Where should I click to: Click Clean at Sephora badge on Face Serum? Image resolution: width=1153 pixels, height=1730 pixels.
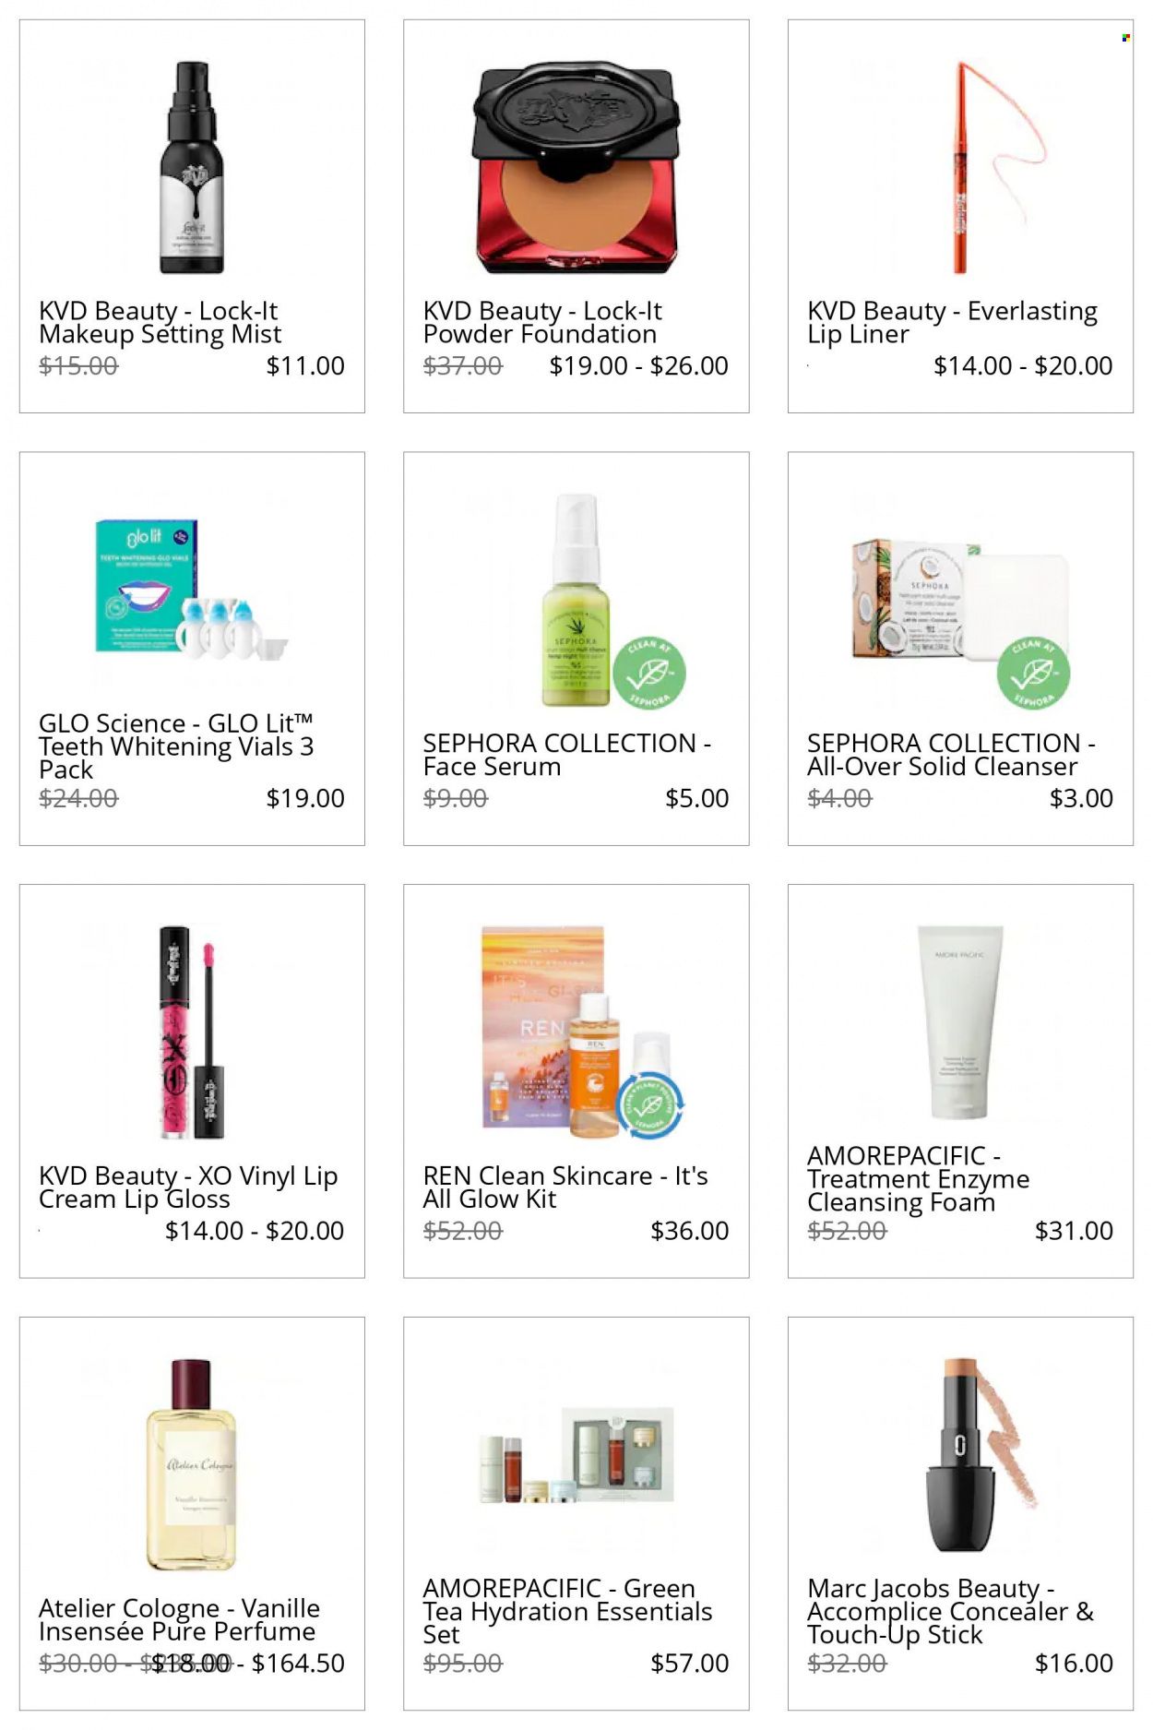[649, 672]
